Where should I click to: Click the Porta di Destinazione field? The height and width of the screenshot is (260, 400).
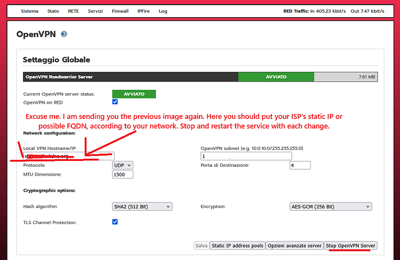[300, 165]
